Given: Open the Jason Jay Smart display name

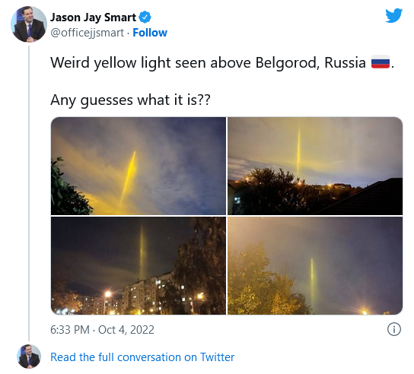Looking at the screenshot, I should click(93, 17).
